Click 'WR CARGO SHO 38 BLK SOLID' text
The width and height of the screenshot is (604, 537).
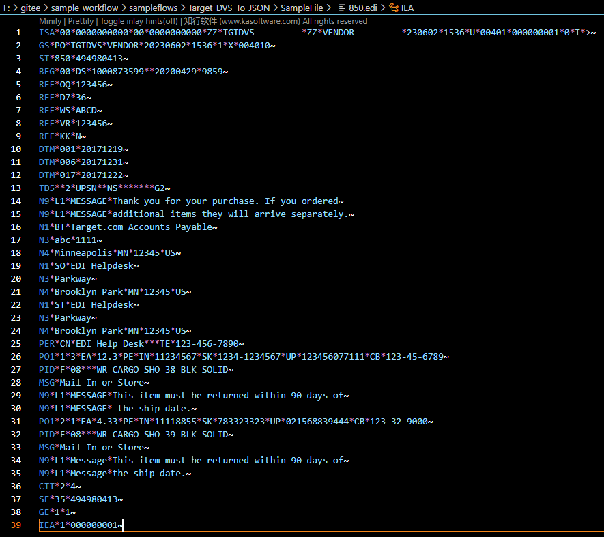point(162,370)
